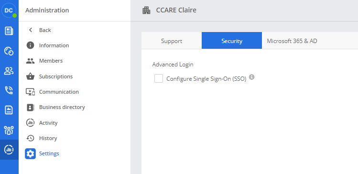Select the administration analytics sidebar icon

click(x=9, y=150)
